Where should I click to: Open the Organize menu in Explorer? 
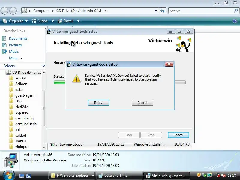tap(15, 21)
